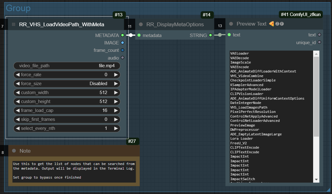Screen dimensions: 332x194
Task: Click the PixelPerfectResolution line in the list
Action: coord(253,112)
